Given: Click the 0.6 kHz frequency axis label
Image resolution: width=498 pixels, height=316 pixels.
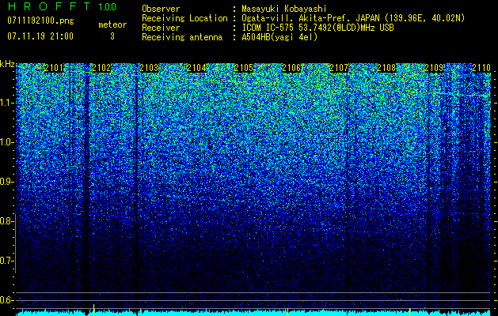Looking at the screenshot, I should [6, 300].
